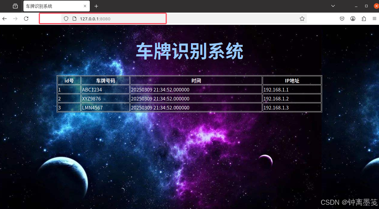Open Firefox View icon in tab bar
Image resolution: width=379 pixels, height=209 pixels.
[15, 6]
